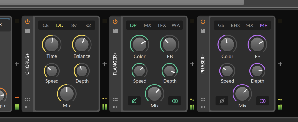Toggle the Flanger+ phase invert button
Image resolution: width=298 pixels, height=122 pixels.
pos(134,101)
